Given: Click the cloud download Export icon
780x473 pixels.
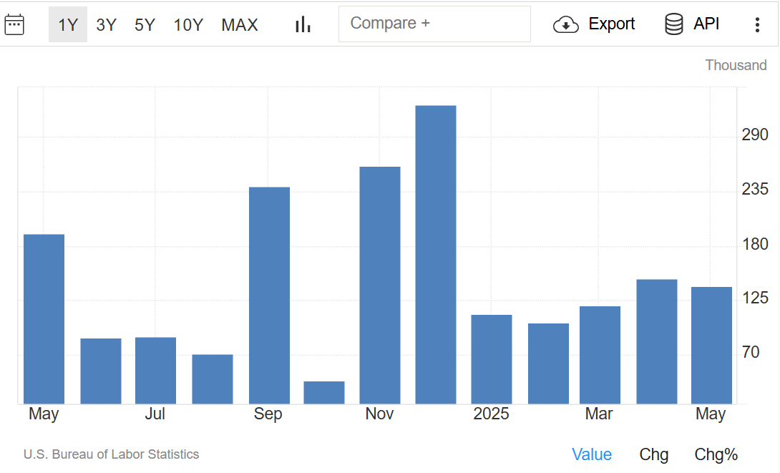Looking at the screenshot, I should click(565, 24).
